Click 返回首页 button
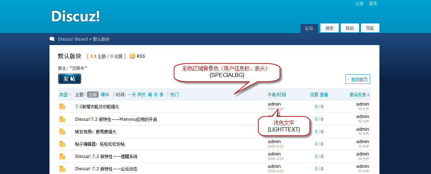The height and width of the screenshot is (174, 431). coord(358,79)
